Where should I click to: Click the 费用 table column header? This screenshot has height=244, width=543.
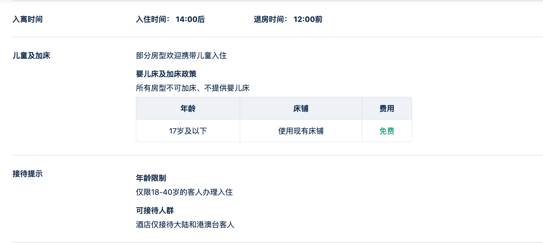[387, 109]
